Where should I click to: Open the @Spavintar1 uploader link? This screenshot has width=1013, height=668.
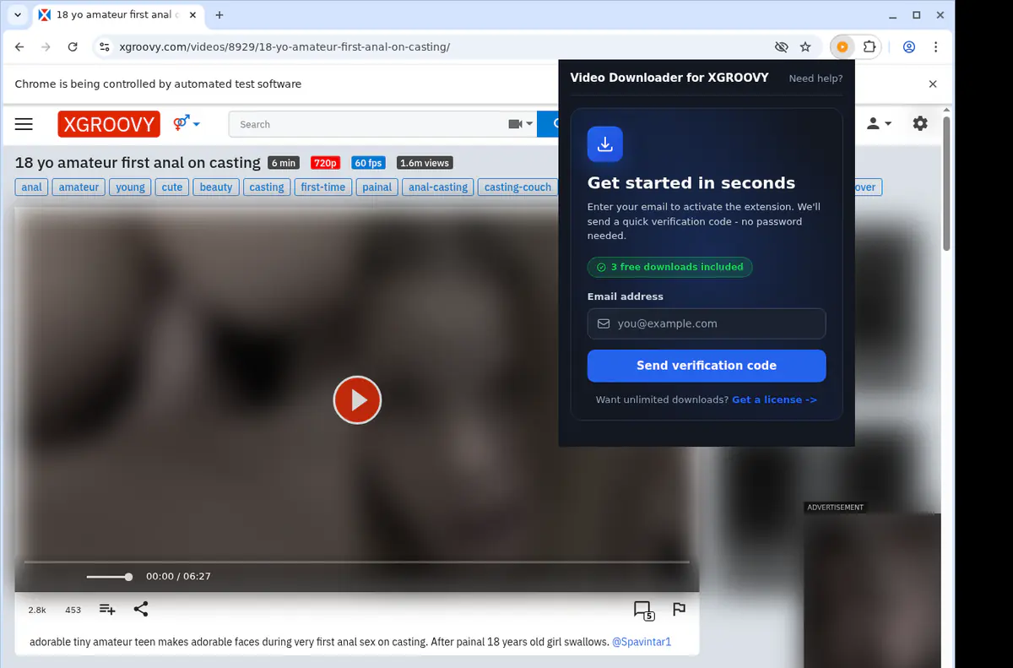(x=642, y=642)
